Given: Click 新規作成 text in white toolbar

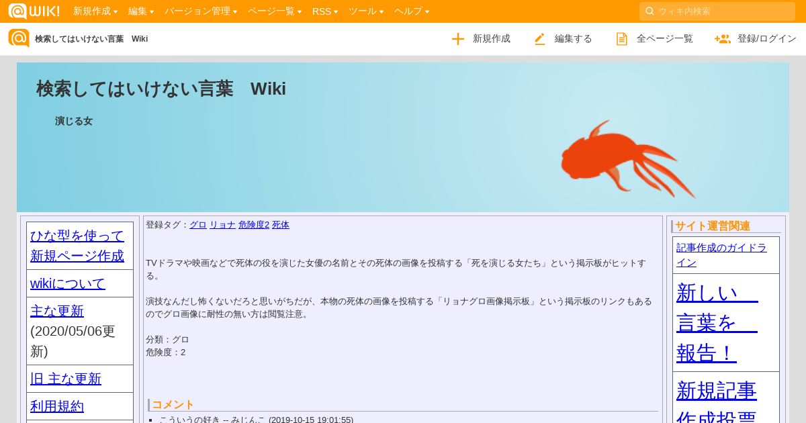Looking at the screenshot, I should point(492,39).
